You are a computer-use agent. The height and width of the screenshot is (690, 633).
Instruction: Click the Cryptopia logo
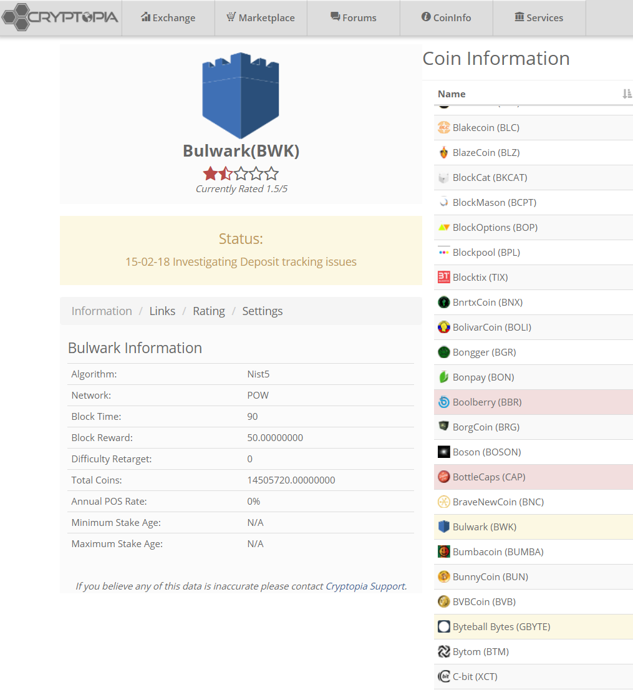pos(60,17)
